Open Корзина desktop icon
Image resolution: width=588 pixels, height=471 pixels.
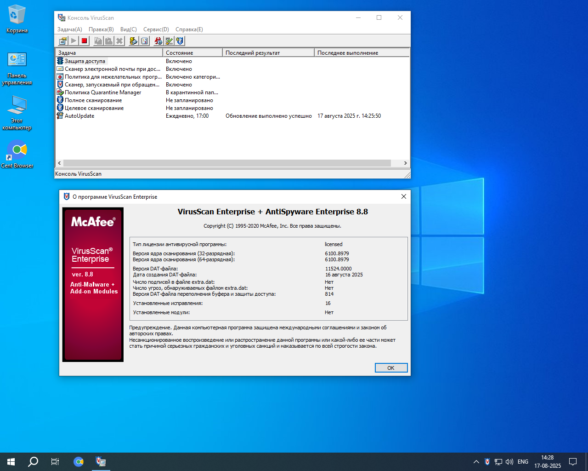[17, 19]
